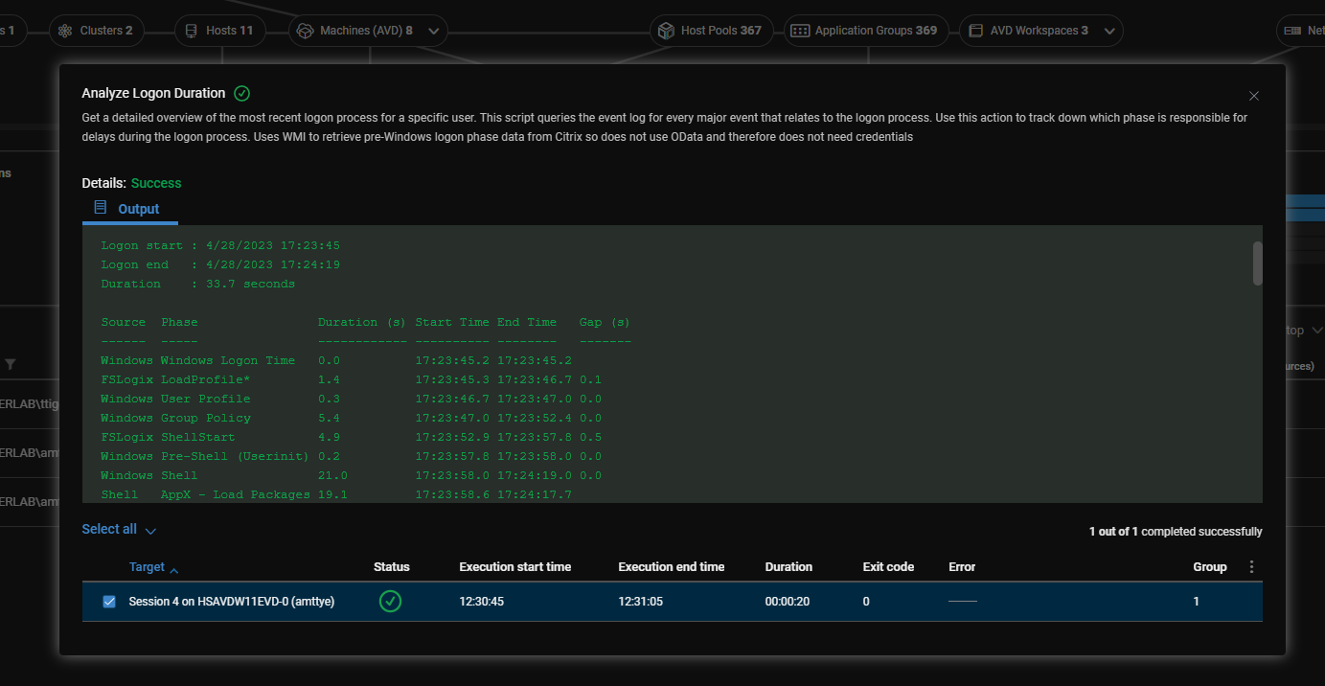Click the document icon beside the Output tab
The width and height of the screenshot is (1325, 686).
[99, 207]
